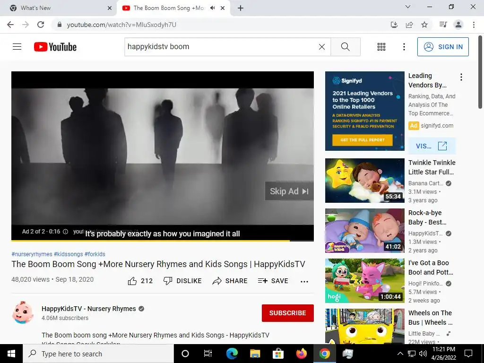Click the ad's VISIT site button

point(432,146)
